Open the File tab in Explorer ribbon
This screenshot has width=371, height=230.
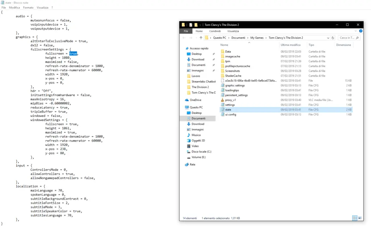186,31
